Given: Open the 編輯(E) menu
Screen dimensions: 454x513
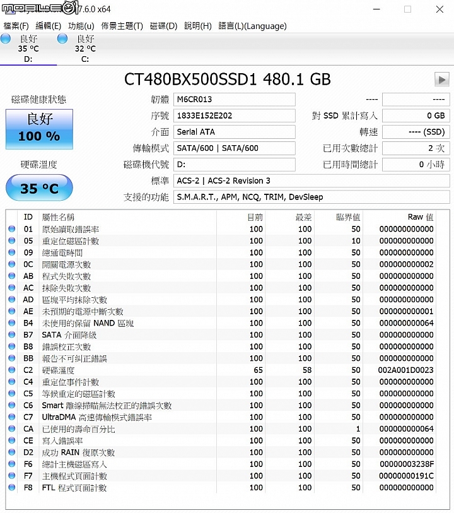Looking at the screenshot, I should [x=48, y=26].
